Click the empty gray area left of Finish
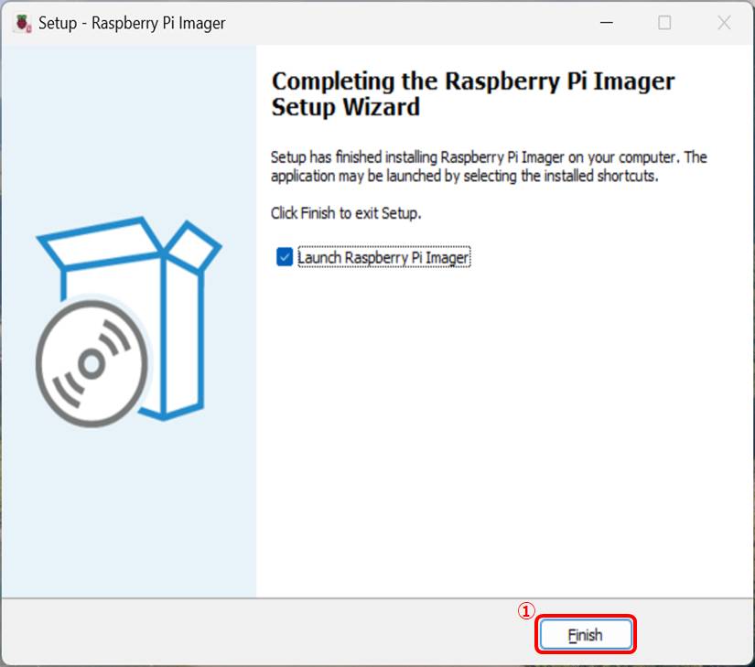The image size is (755, 667). pyautogui.click(x=275, y=633)
